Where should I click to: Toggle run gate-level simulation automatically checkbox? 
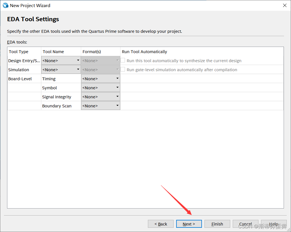coord(123,69)
